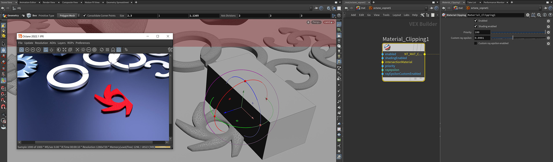Toggle the Shading enabled checkbox
The height and width of the screenshot is (162, 553).
[476, 27]
